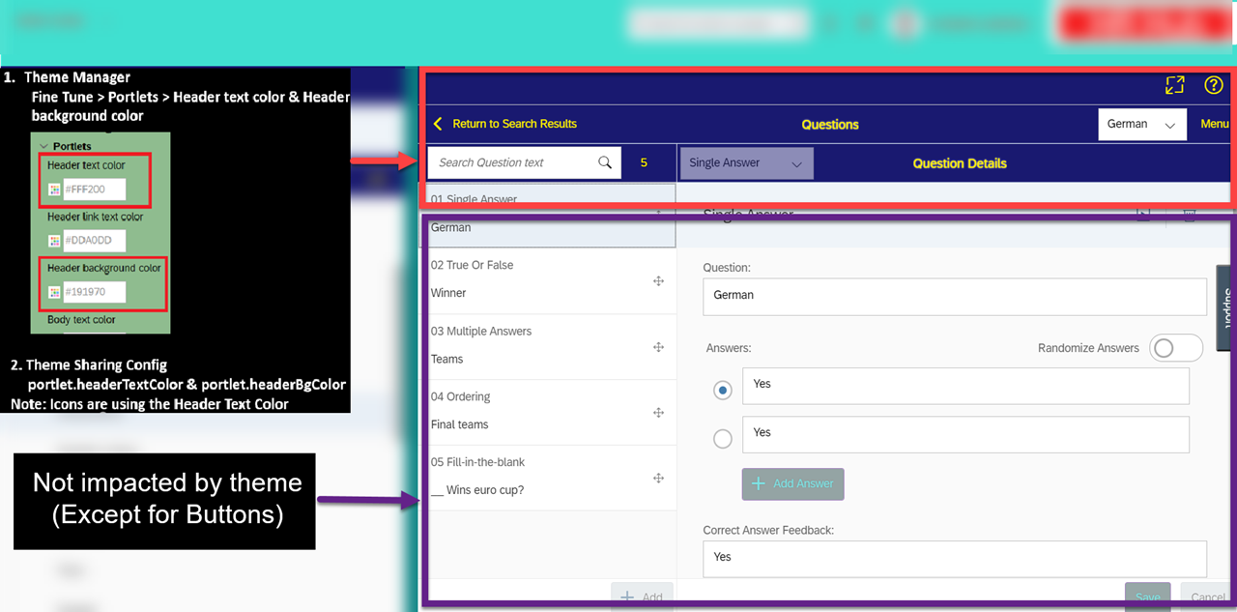1237x612 pixels.
Task: Click the Question Details heading
Action: (960, 163)
